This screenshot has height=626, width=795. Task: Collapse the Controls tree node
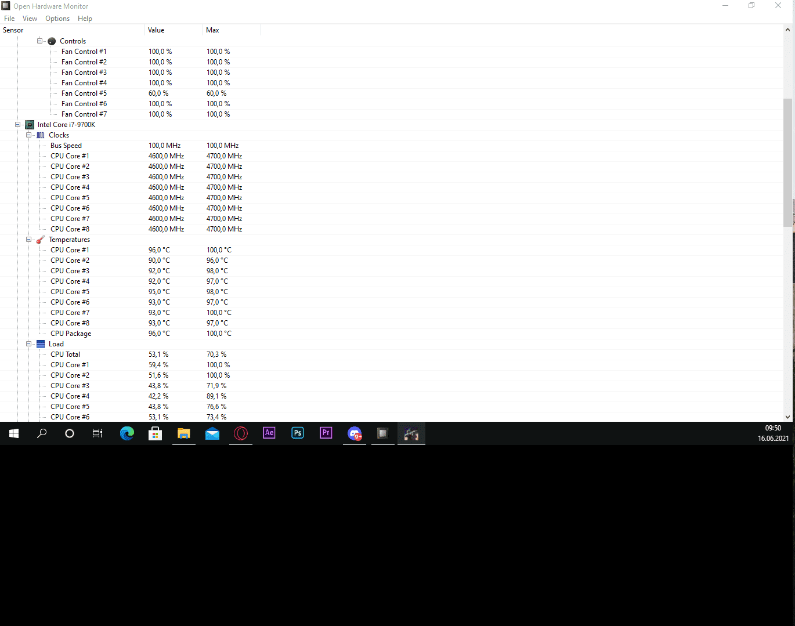tap(40, 41)
